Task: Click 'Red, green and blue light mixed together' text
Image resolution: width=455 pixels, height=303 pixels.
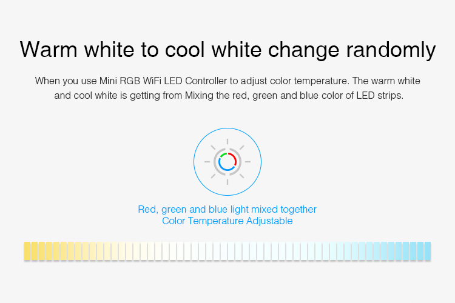Action: (x=227, y=209)
